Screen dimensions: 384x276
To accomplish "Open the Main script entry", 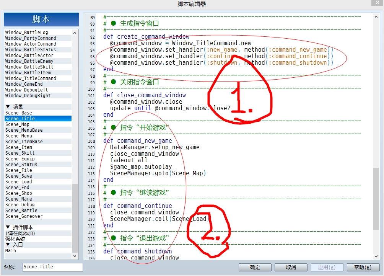I will [38, 250].
